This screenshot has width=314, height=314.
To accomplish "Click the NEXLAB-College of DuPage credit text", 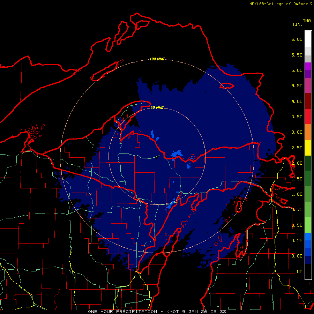I will tap(278, 4).
